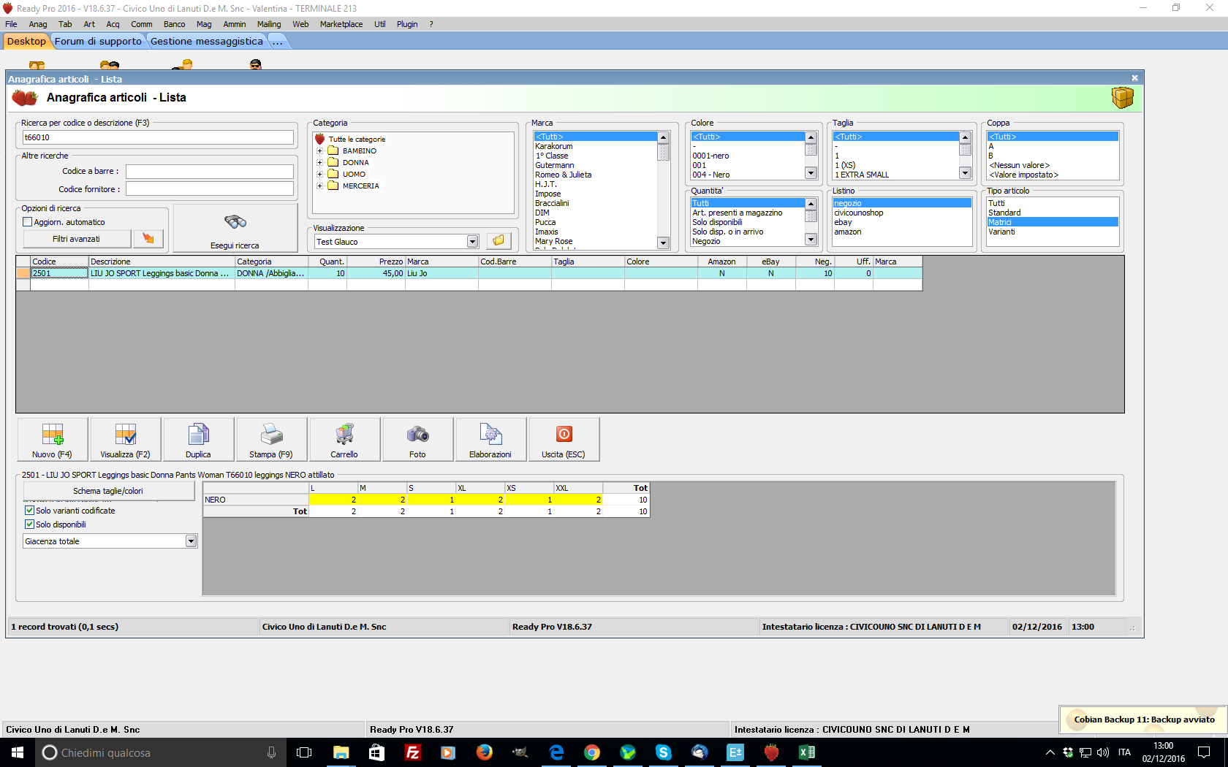Open the Visualizzazione Test Glauco dropdown
This screenshot has height=767, width=1228.
pos(472,242)
